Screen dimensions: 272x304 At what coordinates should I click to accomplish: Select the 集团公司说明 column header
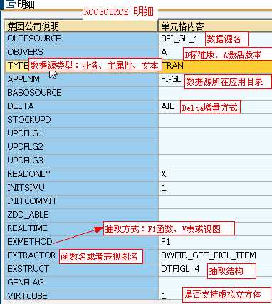click(x=81, y=26)
